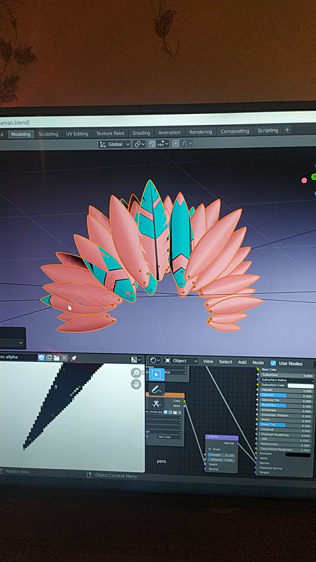The height and width of the screenshot is (562, 316).
Task: Unlink feather_bump.jpg image with X
Action: click(180, 412)
